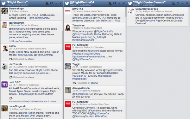Click retweet icon on Taggio's tweet
This screenshot has height=119, width=190.
[x=74, y=83]
